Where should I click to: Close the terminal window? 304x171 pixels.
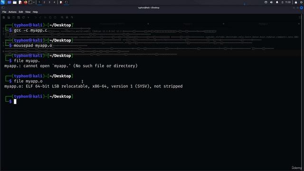click(302, 8)
